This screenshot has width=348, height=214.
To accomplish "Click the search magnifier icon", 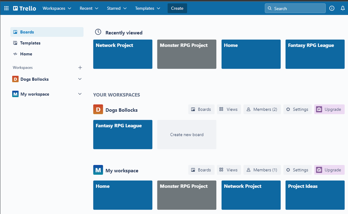I will coord(269,8).
